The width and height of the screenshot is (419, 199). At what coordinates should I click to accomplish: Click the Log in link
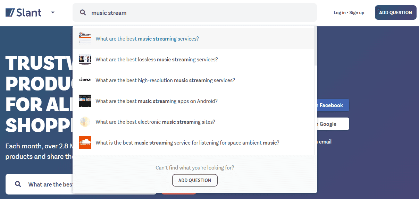click(x=340, y=12)
